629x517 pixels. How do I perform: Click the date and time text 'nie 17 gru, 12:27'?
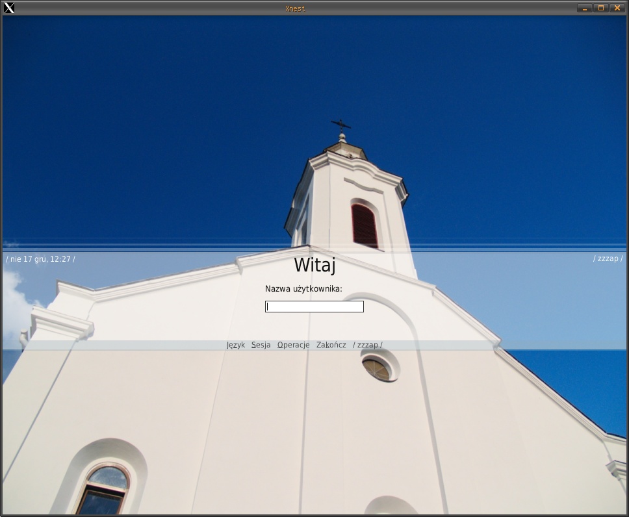coord(40,259)
